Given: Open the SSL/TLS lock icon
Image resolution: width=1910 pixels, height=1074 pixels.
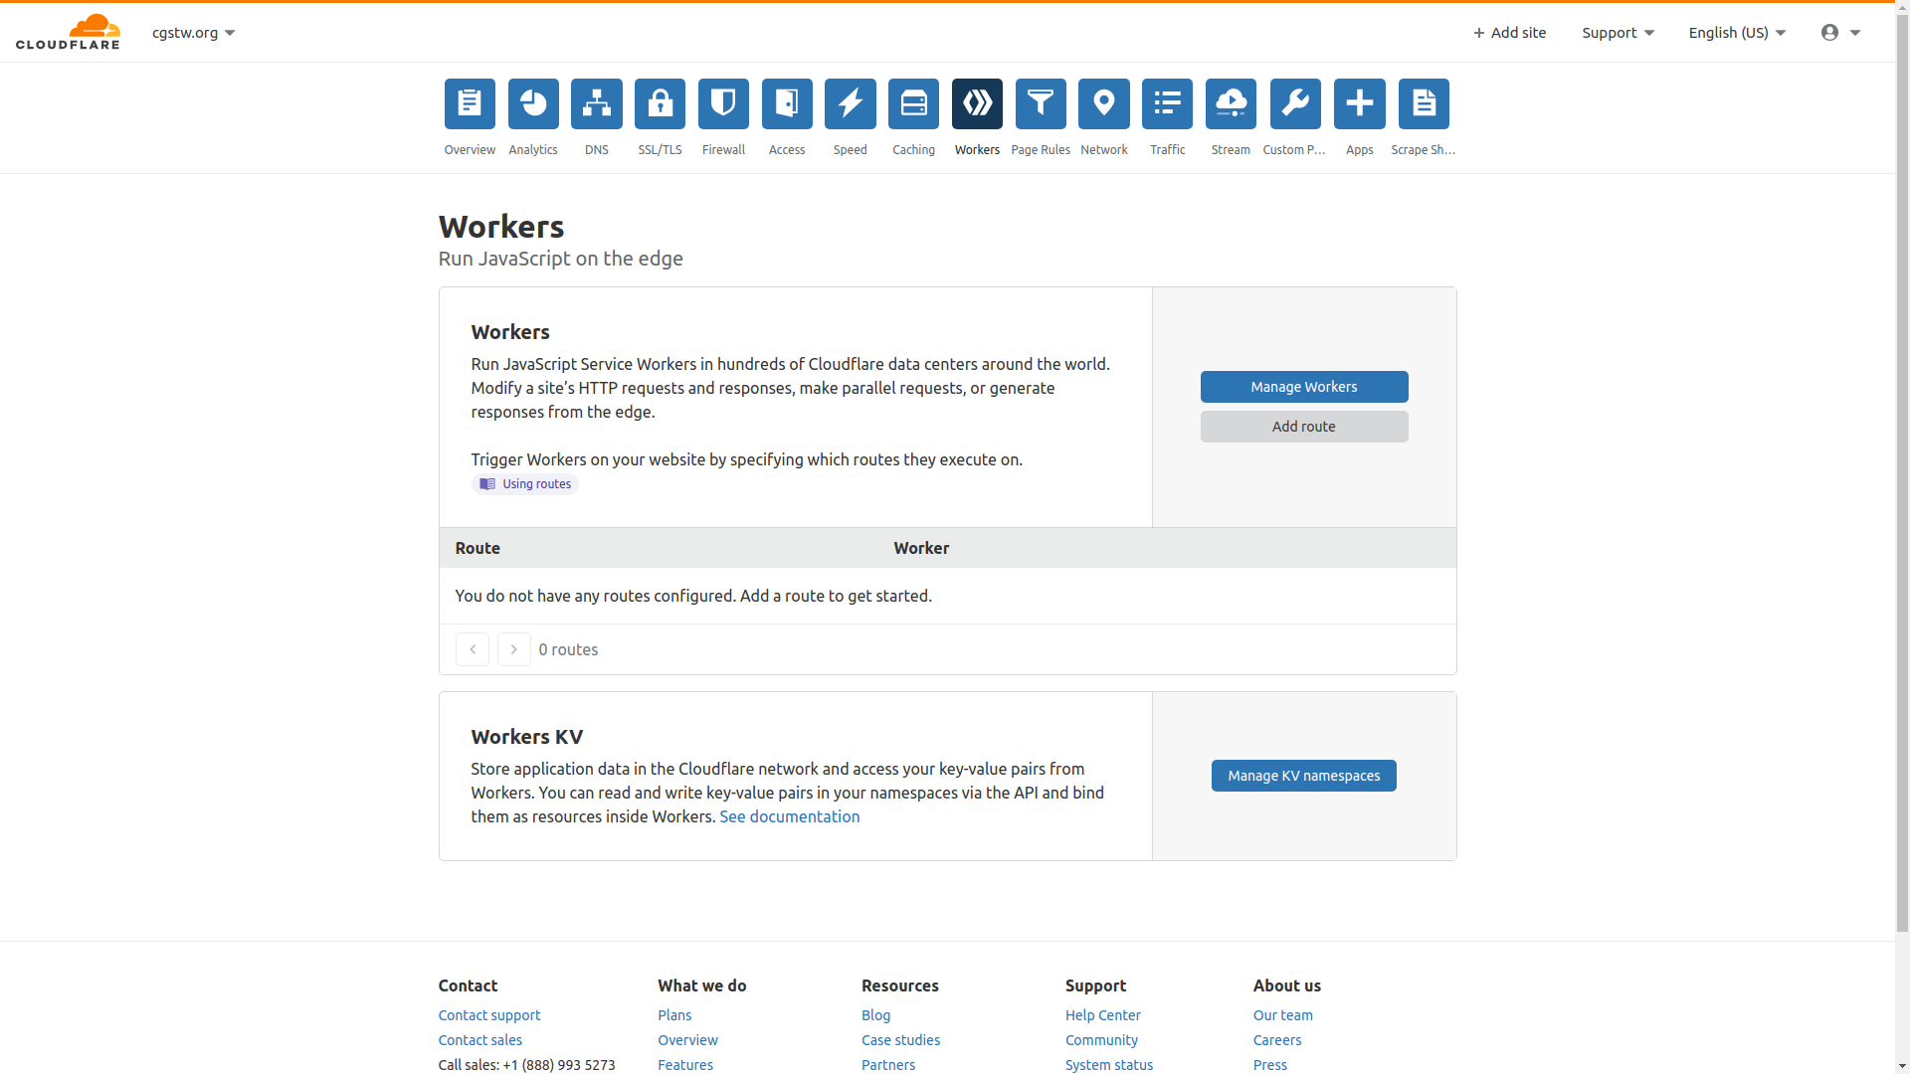Looking at the screenshot, I should coord(660,104).
